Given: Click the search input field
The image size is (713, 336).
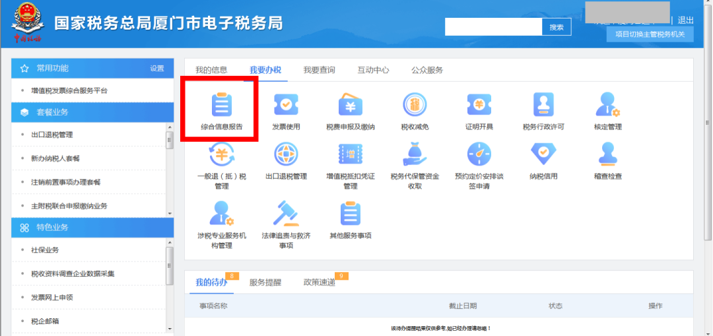Looking at the screenshot, I should [493, 27].
